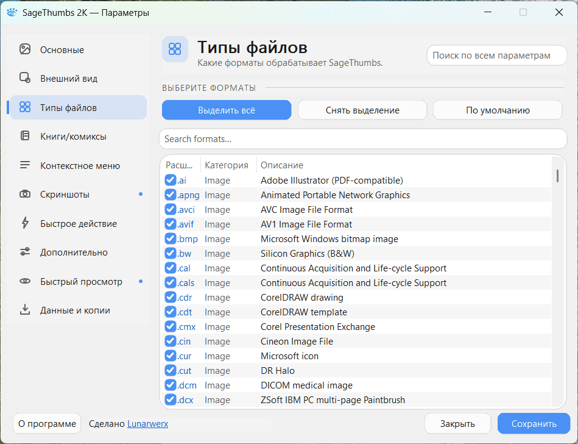
Task: Reset formats with По умолчанию button
Action: [498, 110]
